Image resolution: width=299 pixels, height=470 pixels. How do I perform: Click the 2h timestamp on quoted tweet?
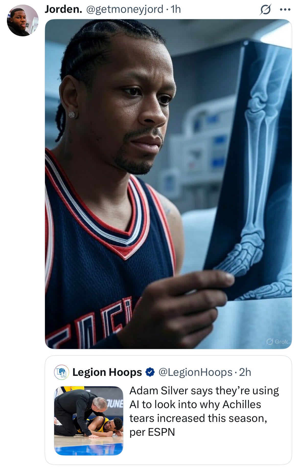pyautogui.click(x=245, y=372)
